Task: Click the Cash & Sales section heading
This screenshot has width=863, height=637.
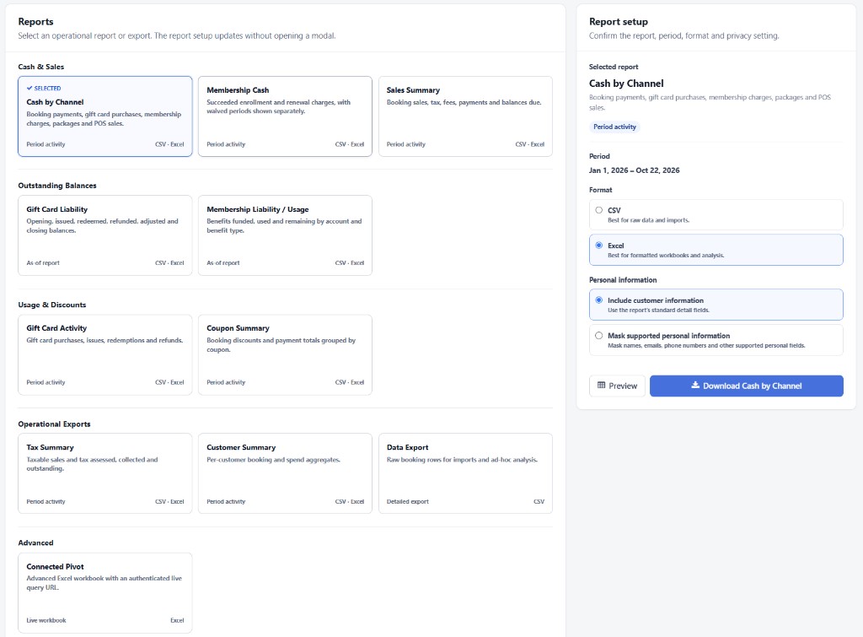Action: (40, 67)
